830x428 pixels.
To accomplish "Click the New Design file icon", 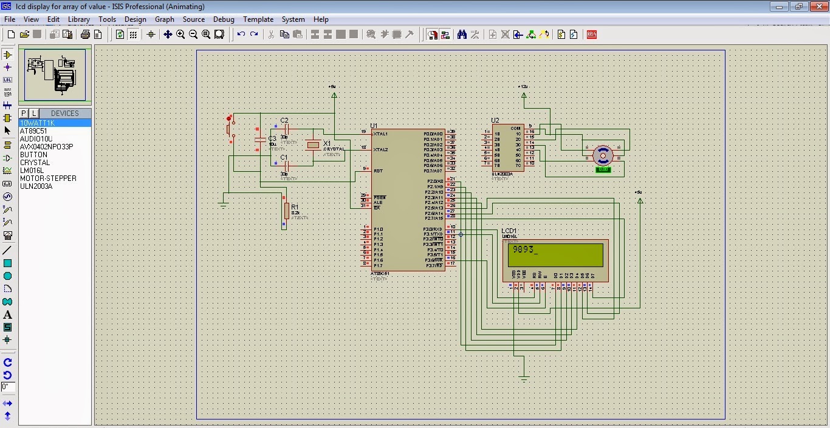I will click(x=11, y=35).
